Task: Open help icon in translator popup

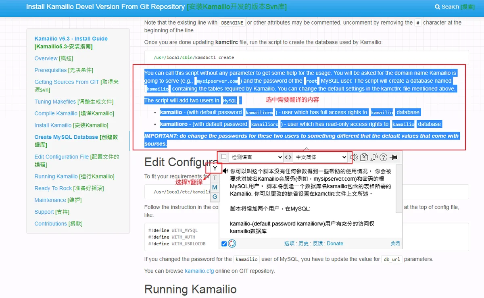Action: pos(384,157)
